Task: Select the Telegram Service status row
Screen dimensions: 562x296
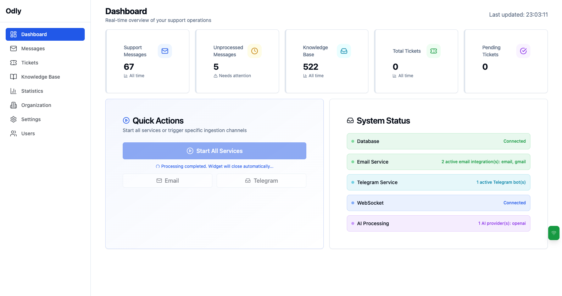Action: coord(439,182)
